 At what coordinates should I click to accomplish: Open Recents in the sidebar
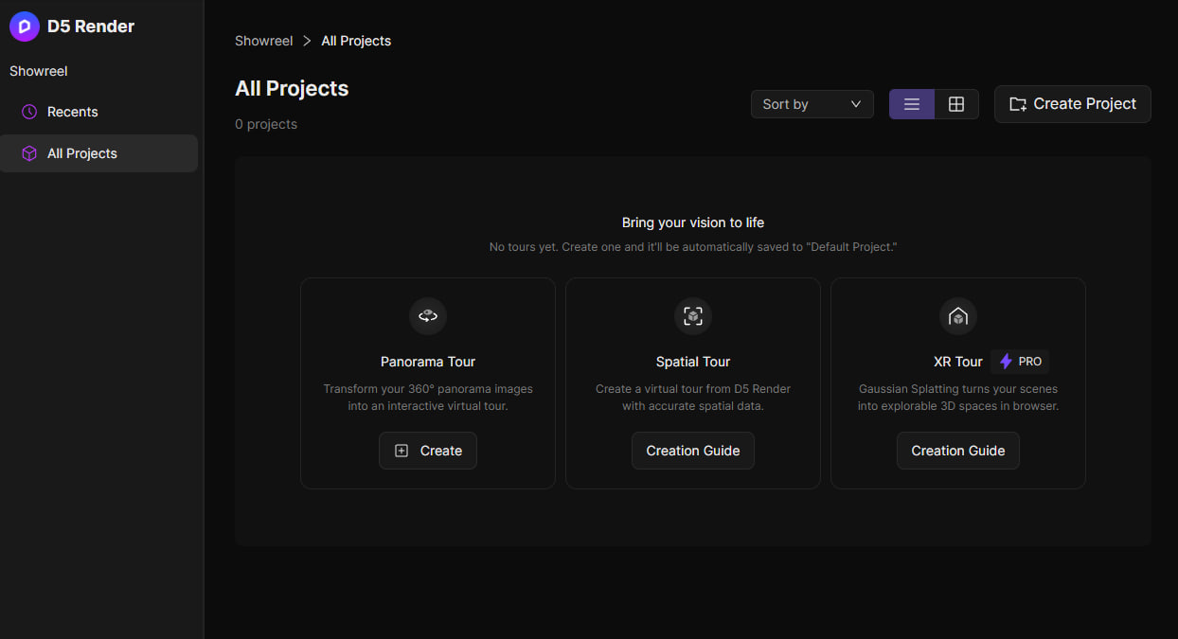(73, 112)
